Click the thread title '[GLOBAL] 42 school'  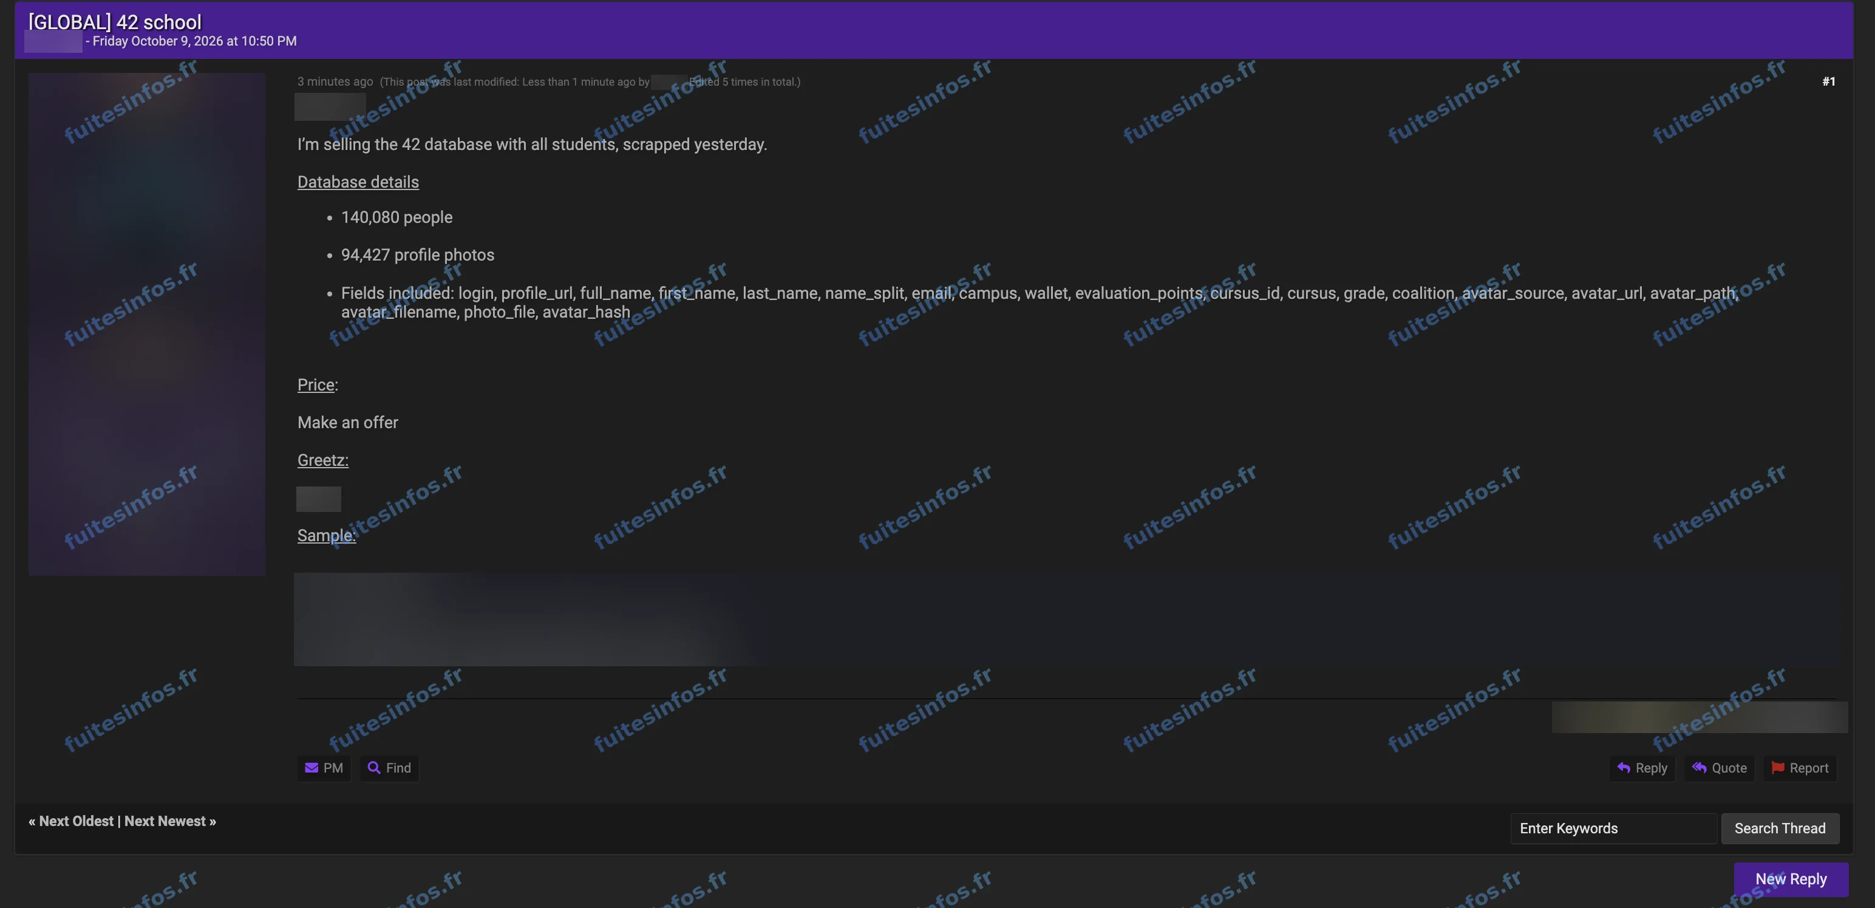[x=114, y=22]
